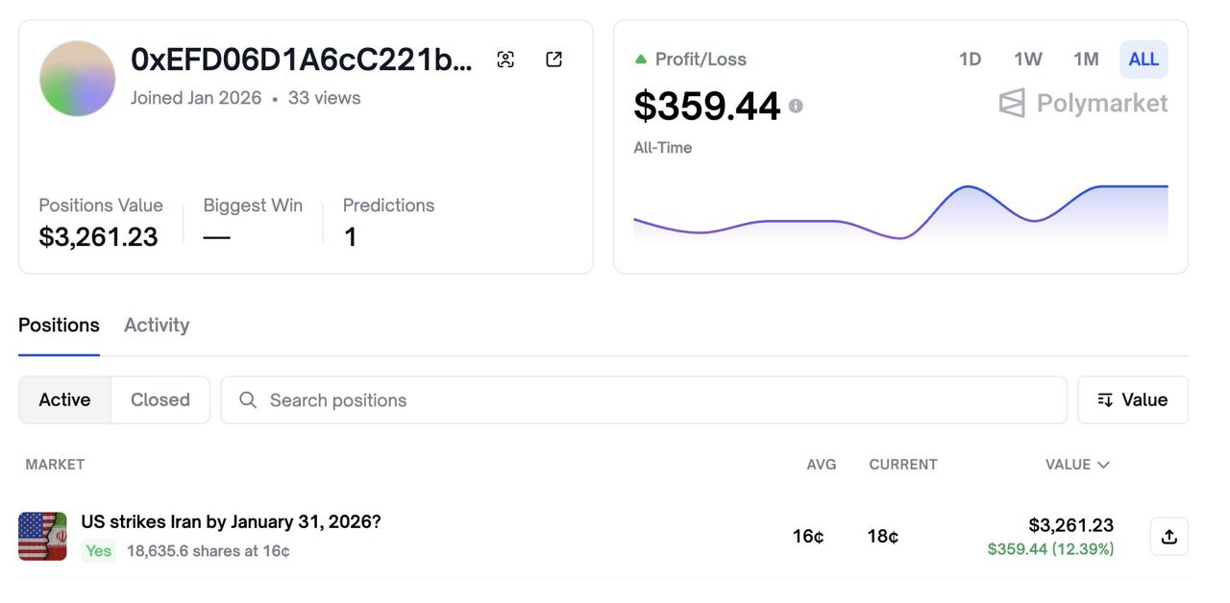Select the 1W time range
The width and height of the screenshot is (1230, 603).
(x=1027, y=60)
